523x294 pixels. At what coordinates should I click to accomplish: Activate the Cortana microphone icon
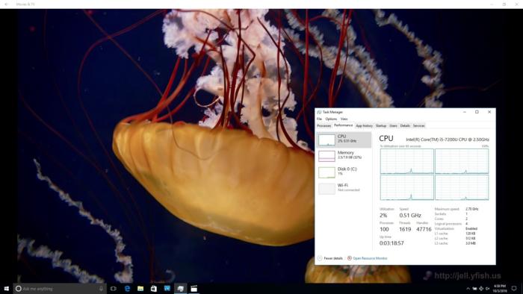pyautogui.click(x=101, y=289)
